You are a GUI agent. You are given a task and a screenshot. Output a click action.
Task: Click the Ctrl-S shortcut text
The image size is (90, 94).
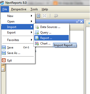pos(26,47)
